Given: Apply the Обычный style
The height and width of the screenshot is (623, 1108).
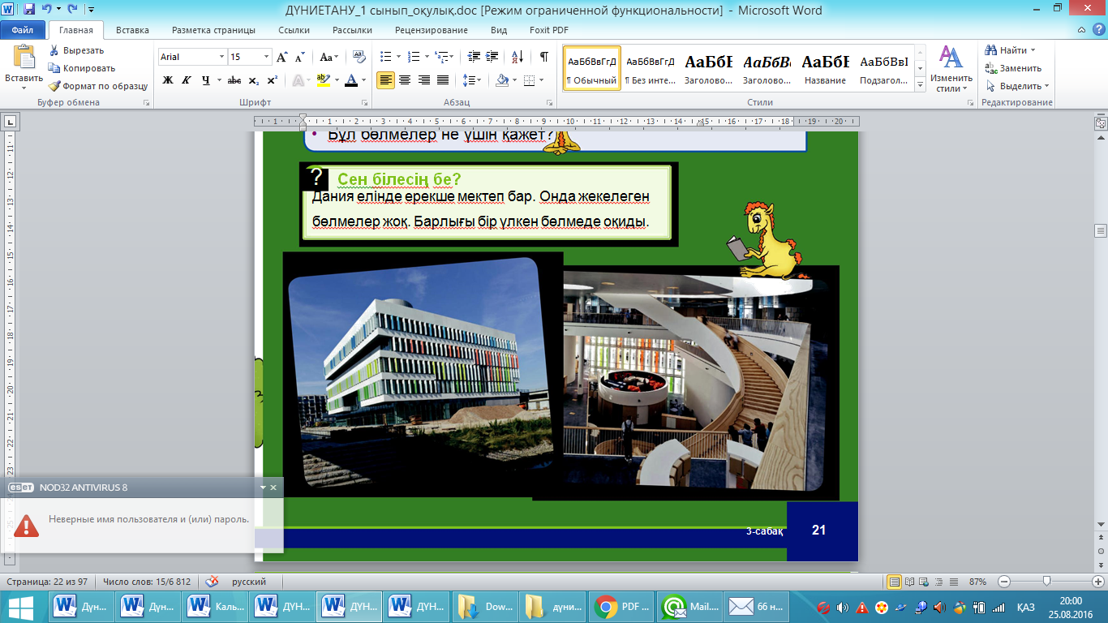Looking at the screenshot, I should tap(592, 68).
